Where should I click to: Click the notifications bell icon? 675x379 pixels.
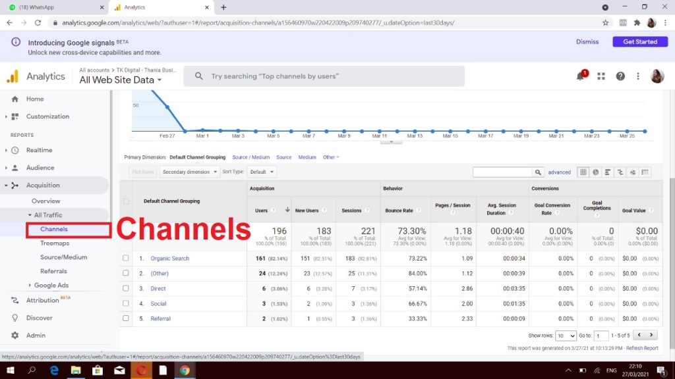point(581,76)
